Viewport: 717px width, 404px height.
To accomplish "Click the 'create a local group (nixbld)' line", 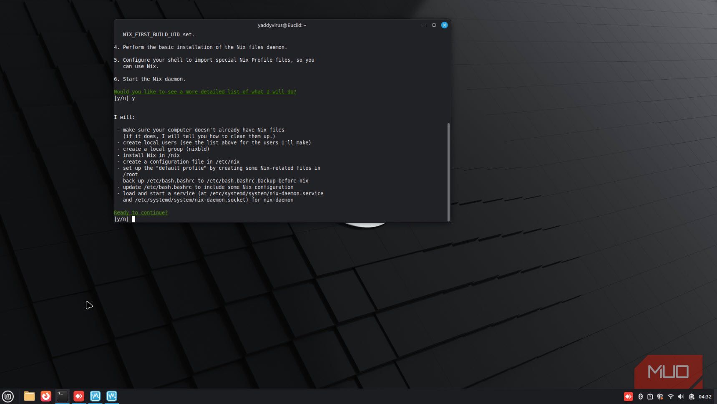I will tap(163, 149).
